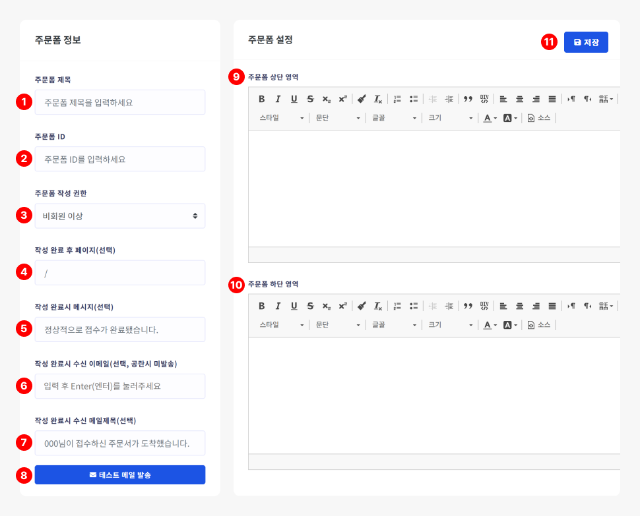Open text color picker in top area editor
This screenshot has width=640, height=516.
(x=490, y=118)
